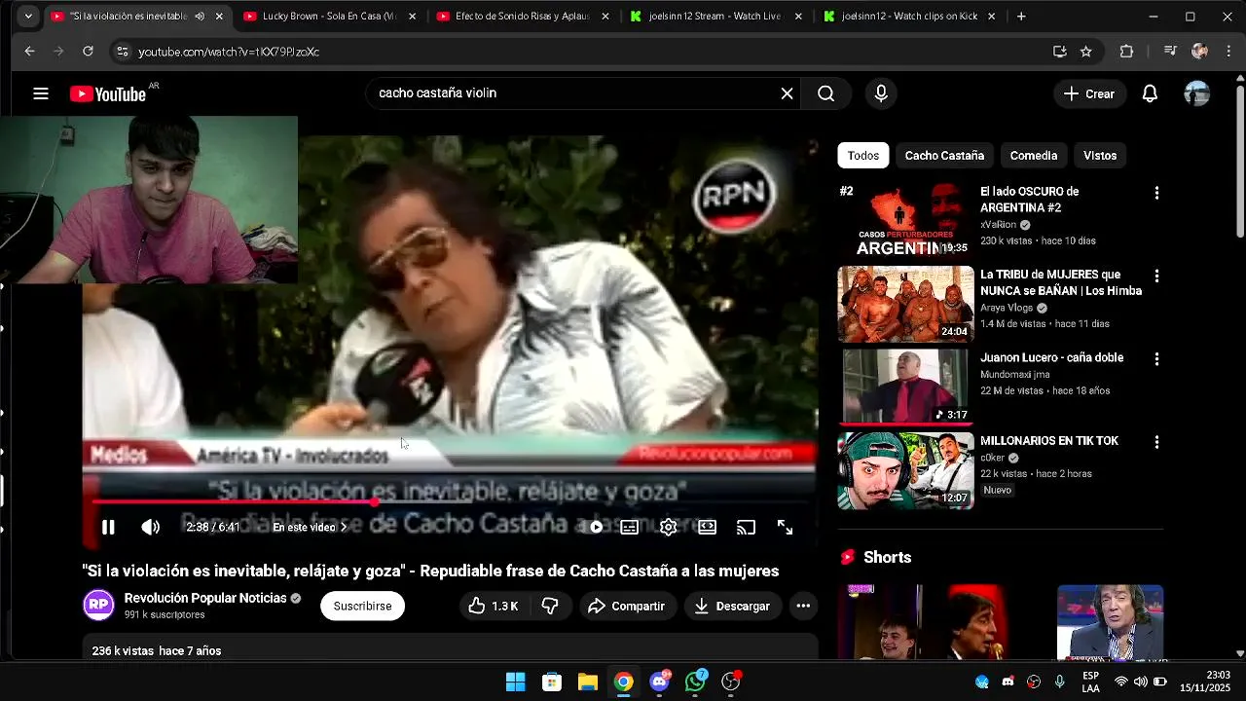Open Chrome extensions puzzle icon

tap(1126, 52)
